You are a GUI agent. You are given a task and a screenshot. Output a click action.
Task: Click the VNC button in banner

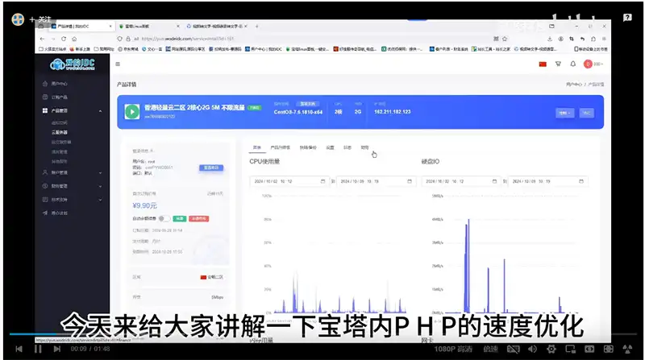click(x=587, y=113)
